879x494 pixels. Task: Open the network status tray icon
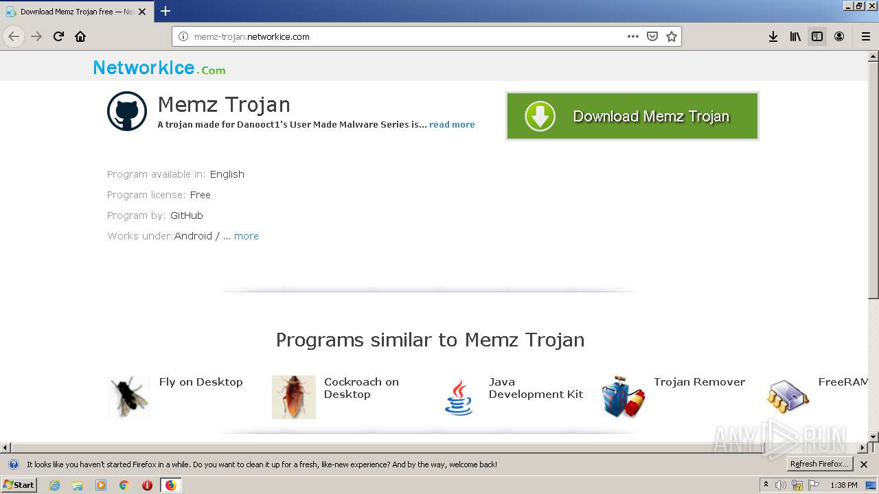797,485
